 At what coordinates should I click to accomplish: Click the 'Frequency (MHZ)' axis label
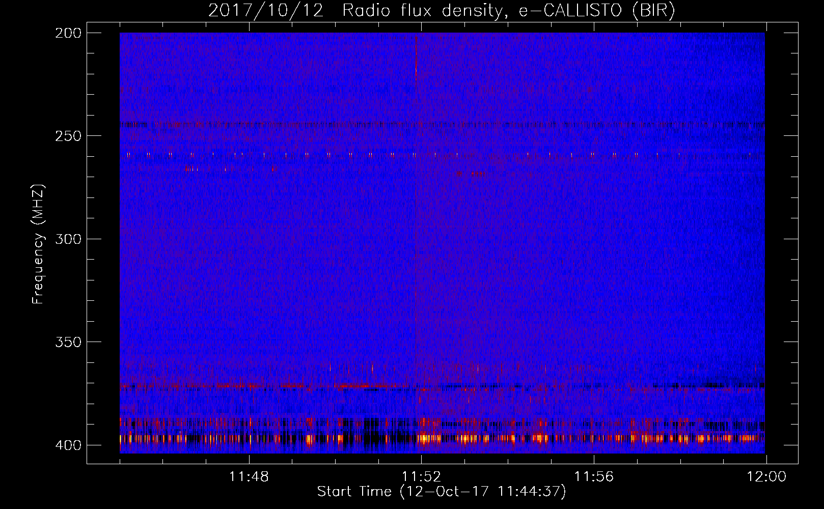(38, 244)
